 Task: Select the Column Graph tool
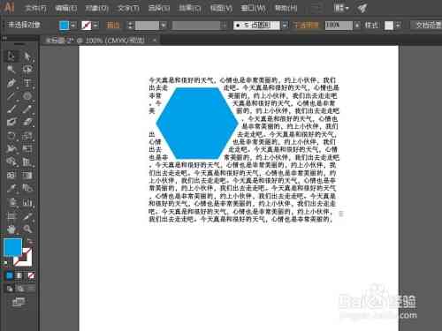(x=27, y=202)
